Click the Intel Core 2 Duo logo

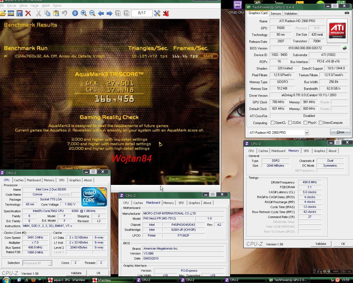(x=94, y=196)
